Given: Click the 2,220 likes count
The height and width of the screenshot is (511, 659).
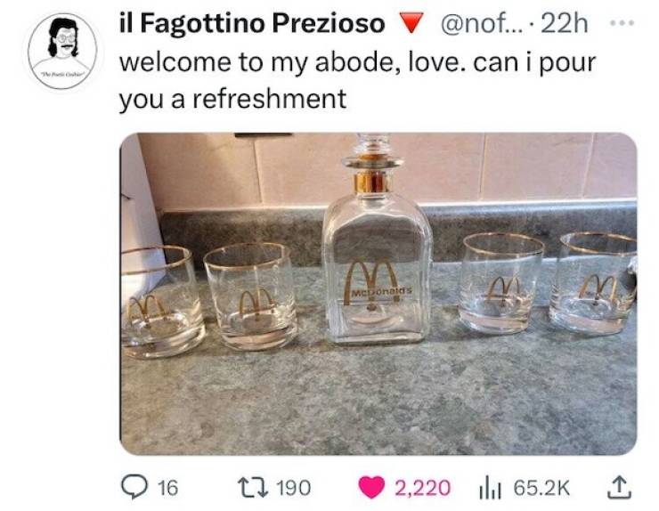Looking at the screenshot, I should (422, 487).
